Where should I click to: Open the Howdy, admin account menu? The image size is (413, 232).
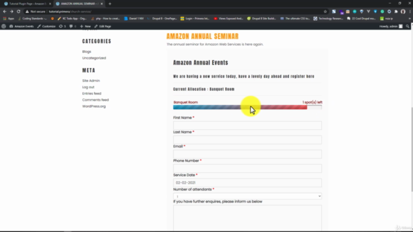(391, 26)
